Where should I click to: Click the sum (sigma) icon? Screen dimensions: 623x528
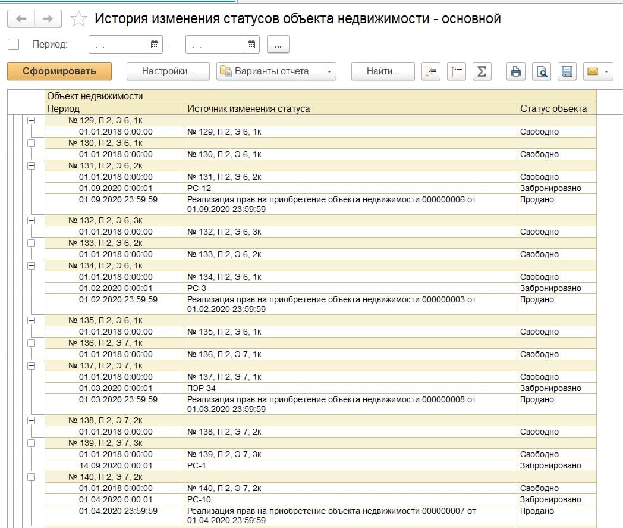(x=482, y=71)
